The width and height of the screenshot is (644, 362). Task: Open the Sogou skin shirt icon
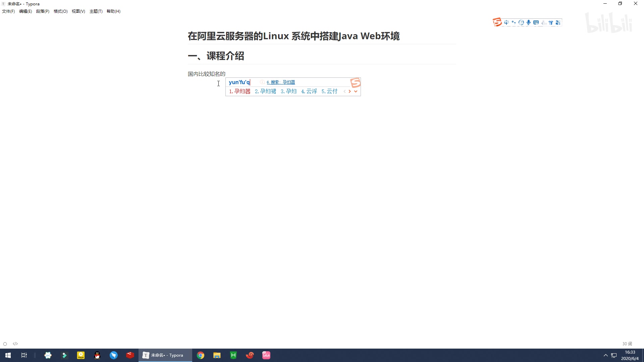tap(551, 22)
